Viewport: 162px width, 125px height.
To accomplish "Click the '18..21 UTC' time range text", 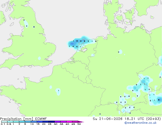I will (134, 119).
